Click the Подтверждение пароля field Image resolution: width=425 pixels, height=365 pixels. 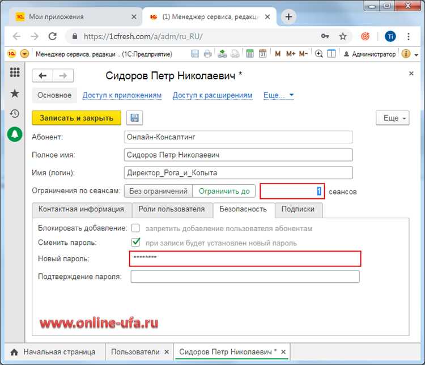tap(245, 277)
